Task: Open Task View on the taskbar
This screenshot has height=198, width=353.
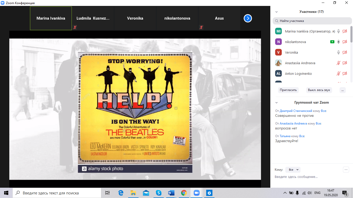Action: [x=108, y=193]
